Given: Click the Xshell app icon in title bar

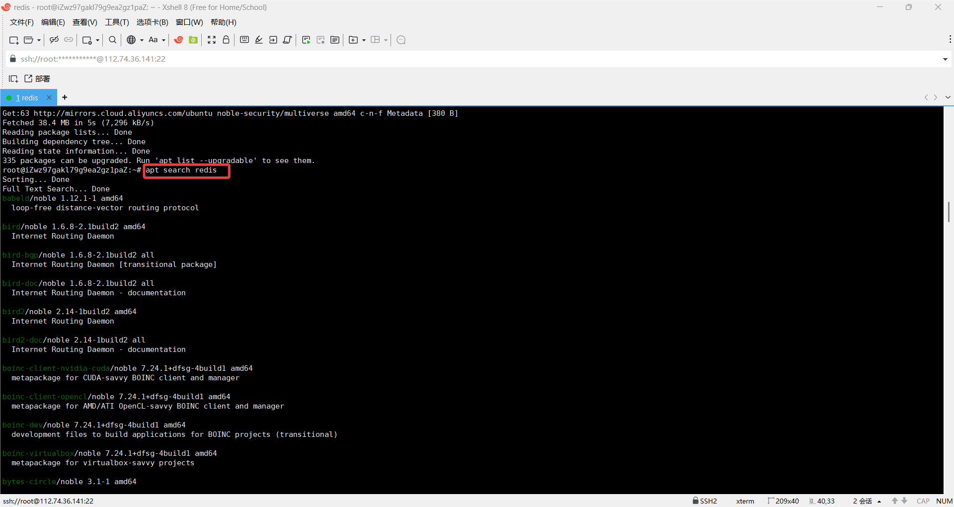Looking at the screenshot, I should point(6,7).
